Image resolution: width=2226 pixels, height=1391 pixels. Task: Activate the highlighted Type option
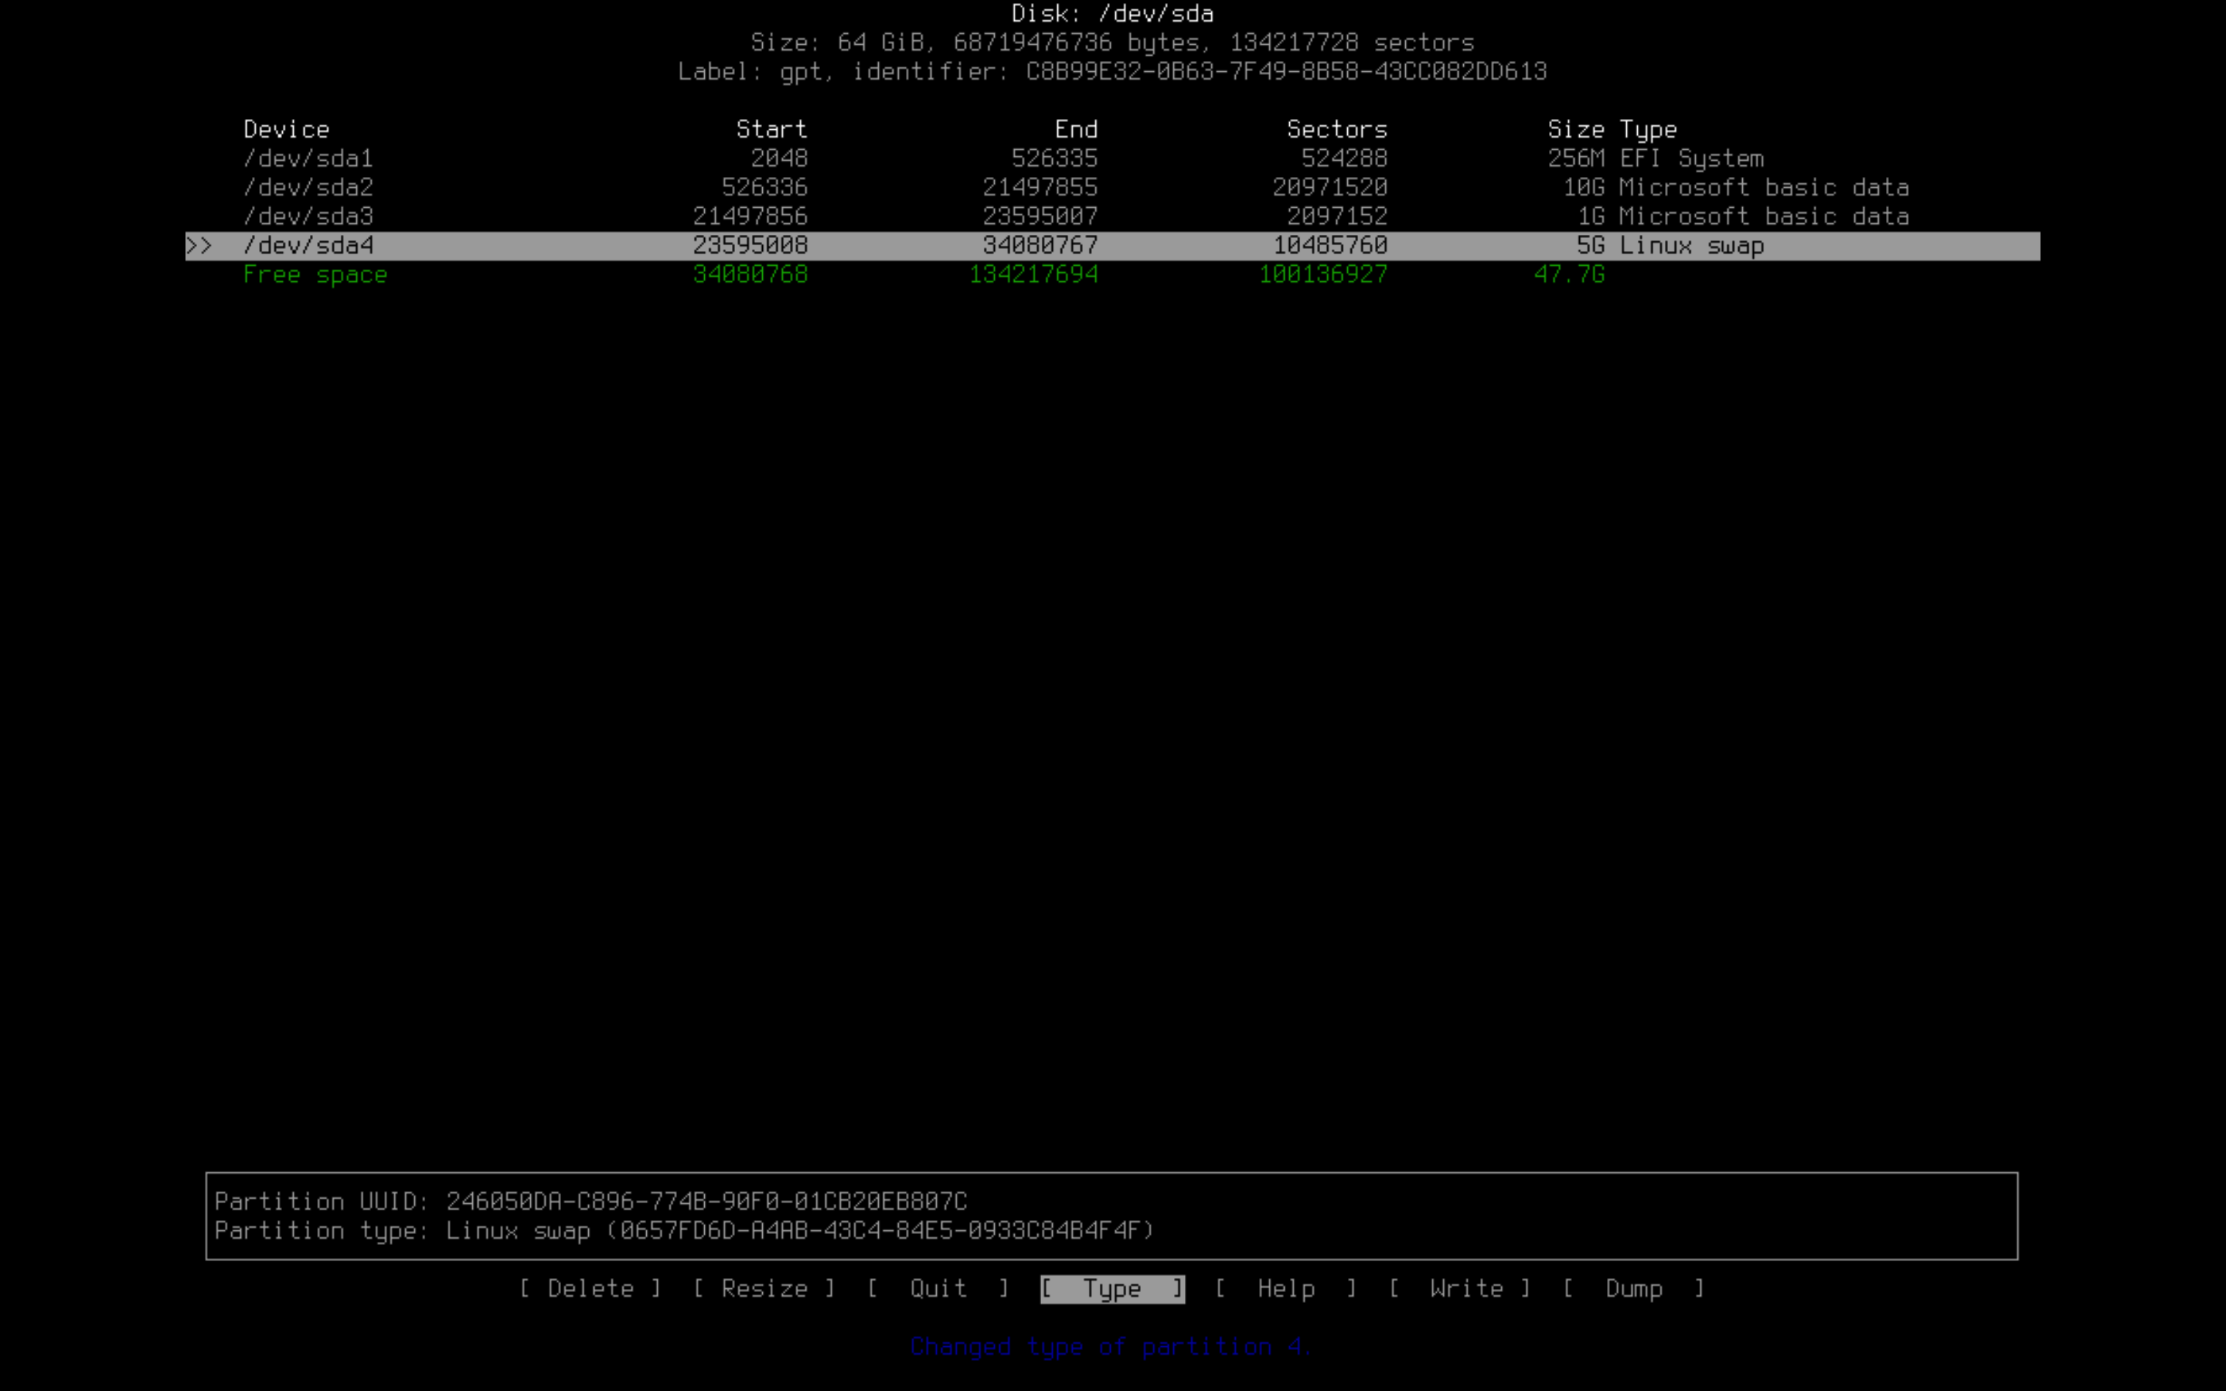pyautogui.click(x=1112, y=1289)
